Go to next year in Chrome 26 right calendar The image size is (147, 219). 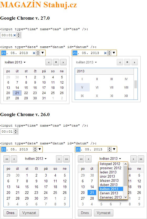pos(141,159)
